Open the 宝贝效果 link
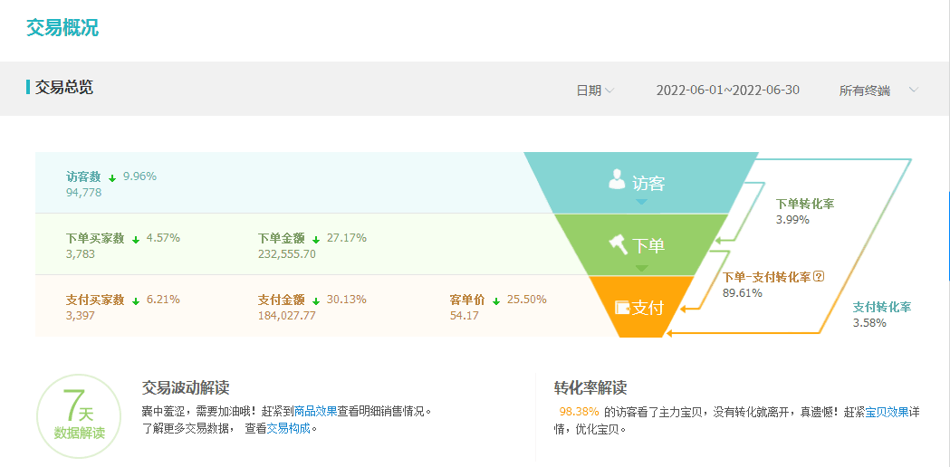This screenshot has width=950, height=467. pos(887,412)
